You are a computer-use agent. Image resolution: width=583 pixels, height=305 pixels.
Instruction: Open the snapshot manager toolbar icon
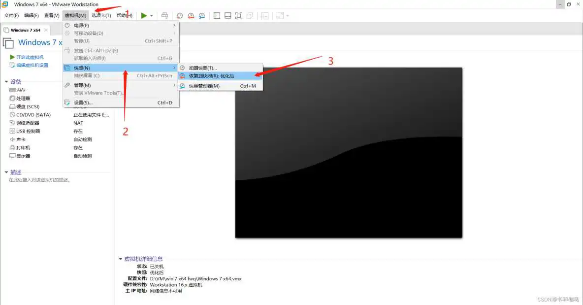coord(202,15)
